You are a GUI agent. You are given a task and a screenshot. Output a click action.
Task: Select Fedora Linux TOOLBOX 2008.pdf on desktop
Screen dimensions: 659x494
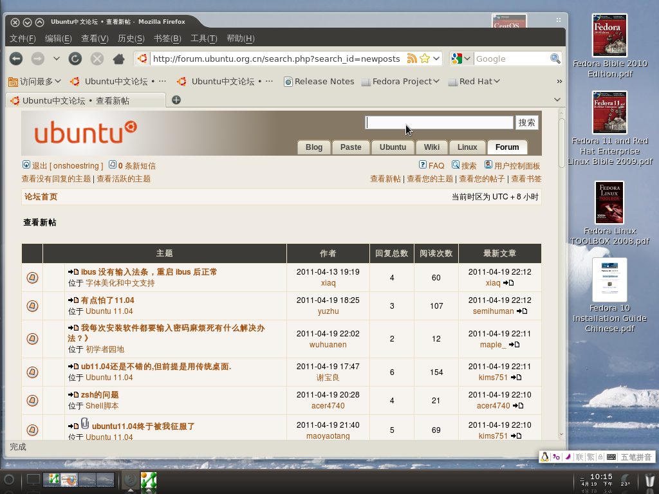pyautogui.click(x=610, y=214)
